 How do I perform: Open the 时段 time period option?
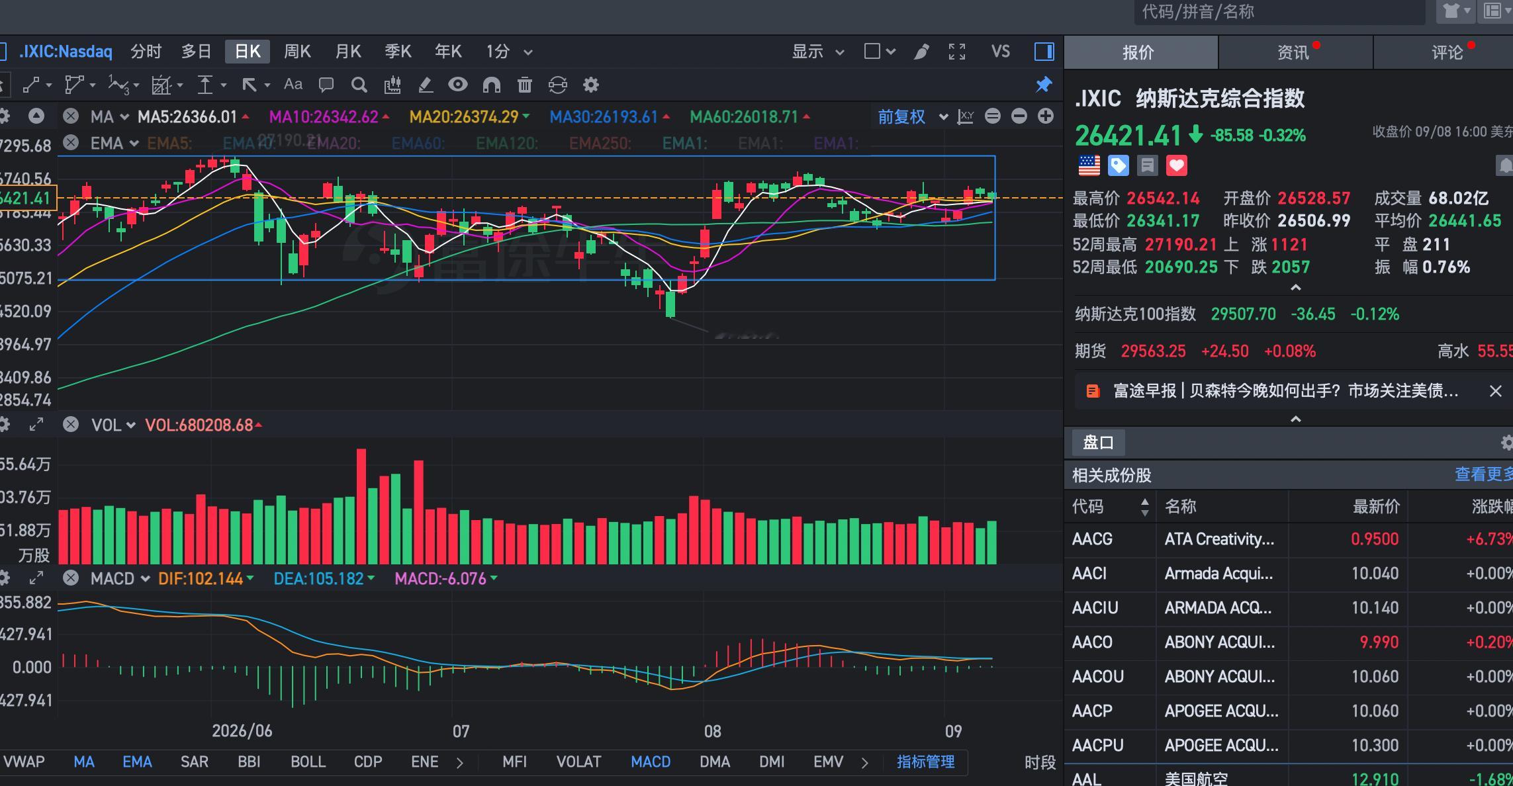(1040, 763)
